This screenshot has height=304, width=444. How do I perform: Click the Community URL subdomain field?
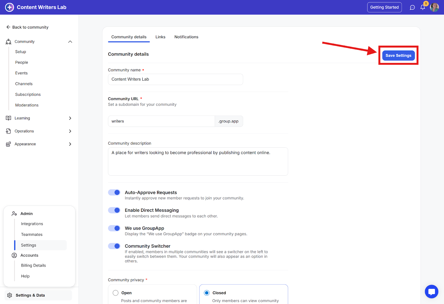pos(161,121)
